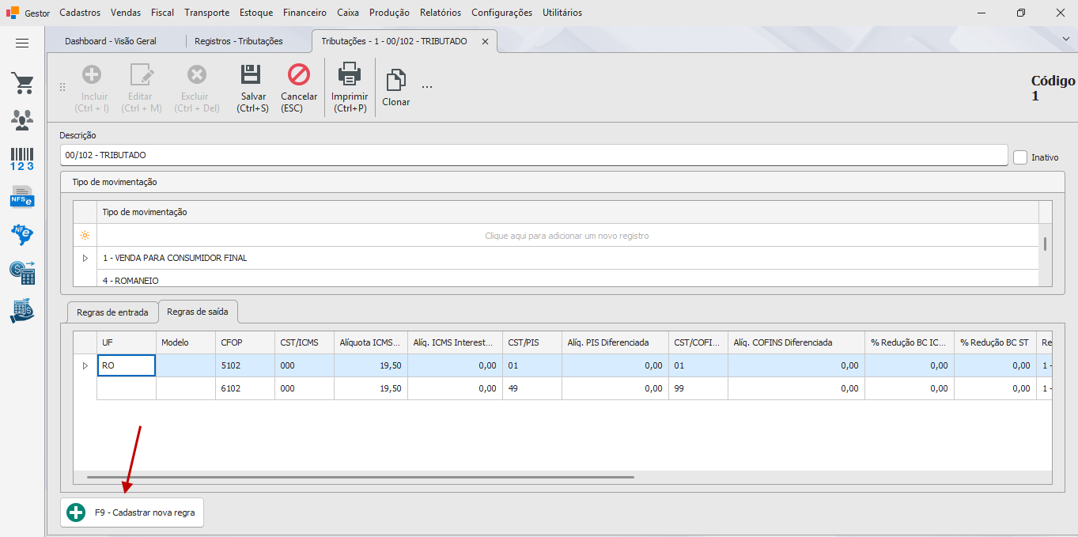
Task: Open the barcode 123 sidebar icon
Action: coord(22,158)
